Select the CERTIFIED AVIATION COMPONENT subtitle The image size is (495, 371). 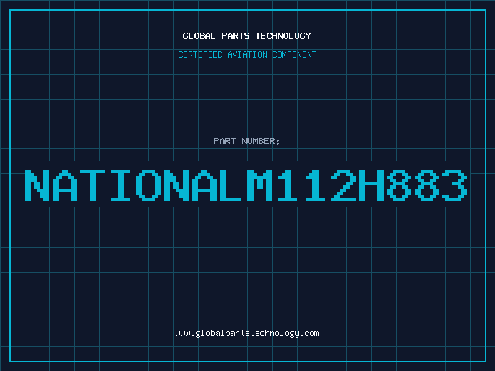(247, 54)
